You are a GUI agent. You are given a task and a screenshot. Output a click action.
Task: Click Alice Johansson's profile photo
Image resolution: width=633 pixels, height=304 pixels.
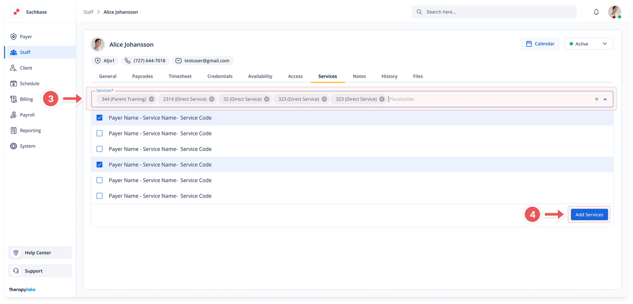pyautogui.click(x=98, y=44)
